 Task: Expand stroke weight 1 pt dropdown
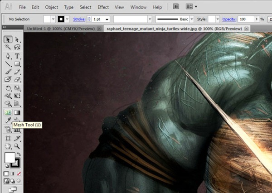(107, 19)
